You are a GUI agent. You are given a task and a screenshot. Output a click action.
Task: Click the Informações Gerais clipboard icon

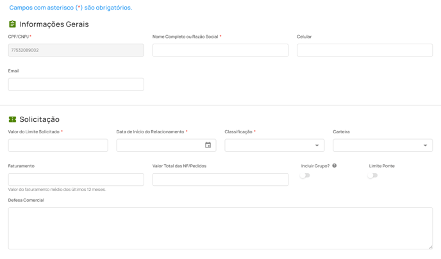tap(12, 24)
